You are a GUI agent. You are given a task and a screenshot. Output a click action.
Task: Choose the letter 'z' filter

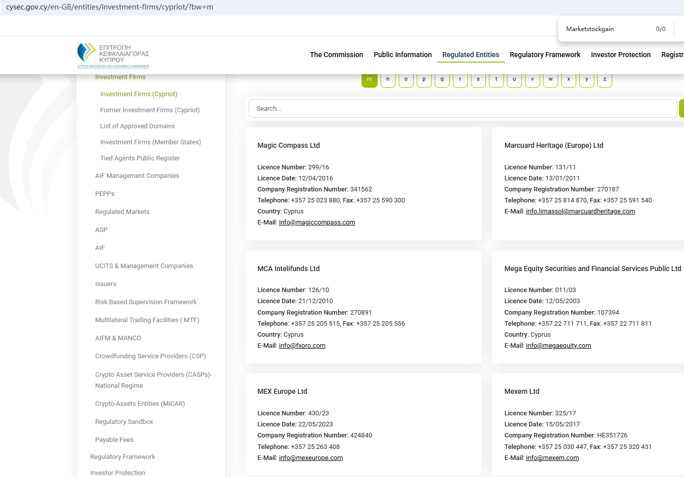click(x=604, y=80)
